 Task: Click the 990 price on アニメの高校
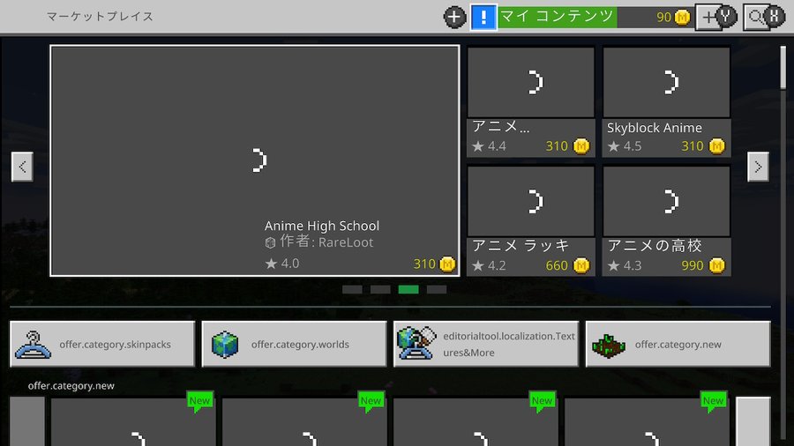point(703,265)
